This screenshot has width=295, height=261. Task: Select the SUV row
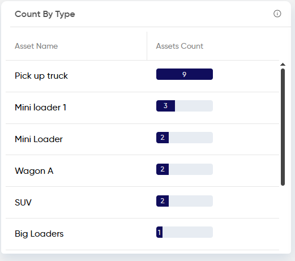pos(142,203)
